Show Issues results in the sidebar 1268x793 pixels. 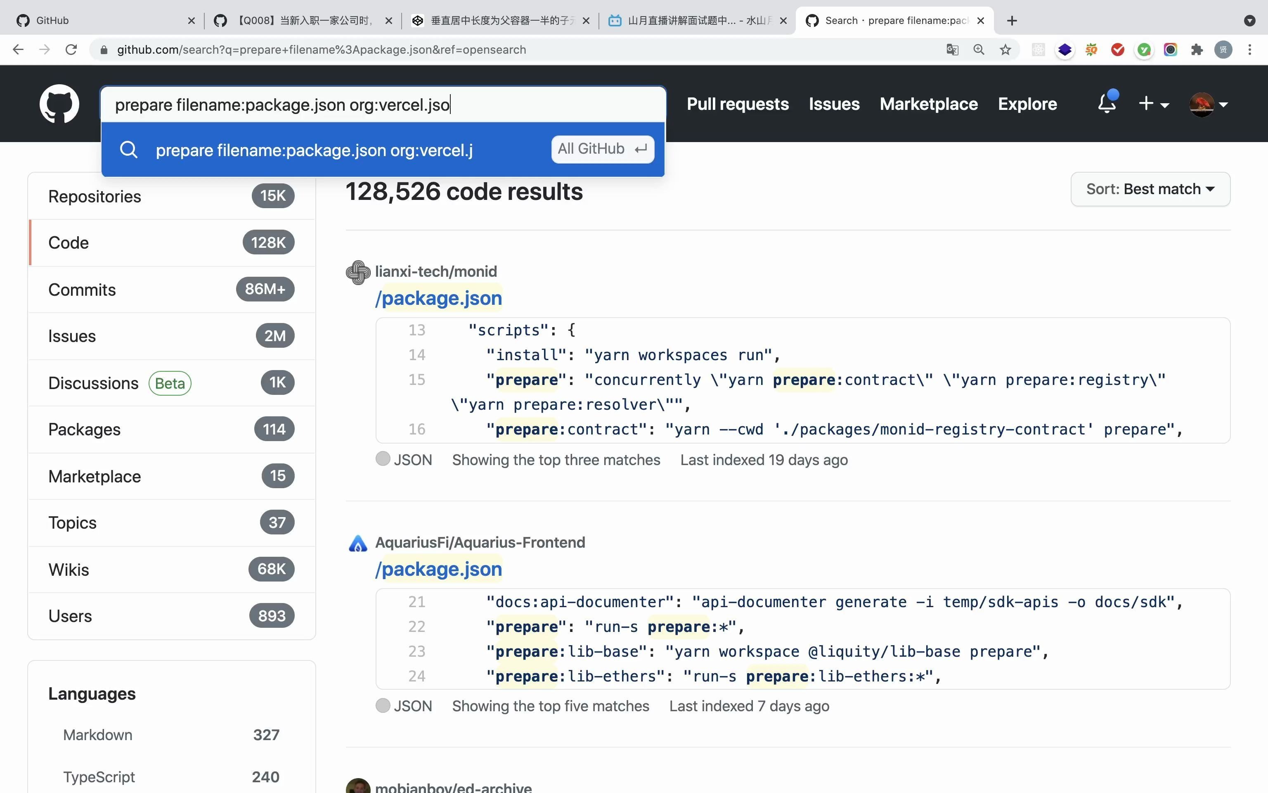click(171, 336)
